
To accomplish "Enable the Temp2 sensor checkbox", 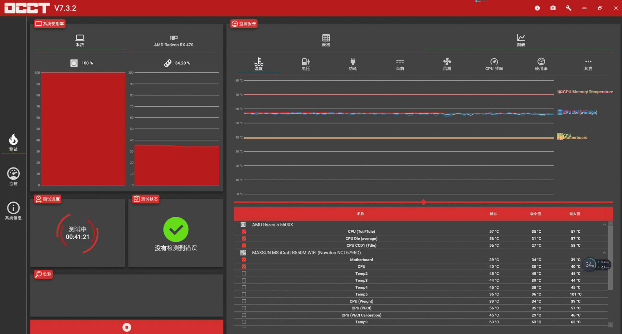I will [x=244, y=273].
